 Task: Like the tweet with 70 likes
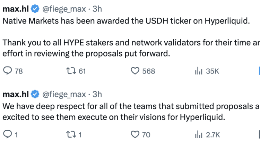(x=135, y=134)
